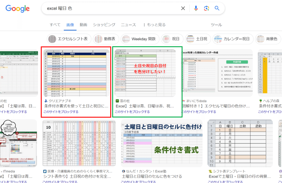Pick the カレンダー祝日 filter chip
The height and width of the screenshot is (183, 282).
tap(233, 39)
